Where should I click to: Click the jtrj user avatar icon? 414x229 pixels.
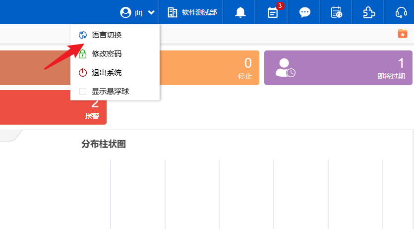(x=125, y=12)
